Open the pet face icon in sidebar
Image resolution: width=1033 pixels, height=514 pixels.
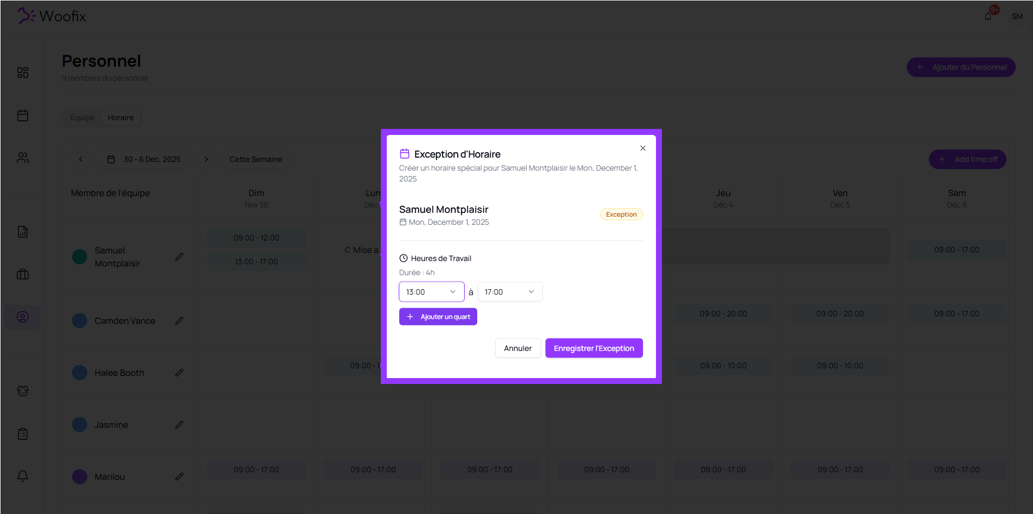23,391
